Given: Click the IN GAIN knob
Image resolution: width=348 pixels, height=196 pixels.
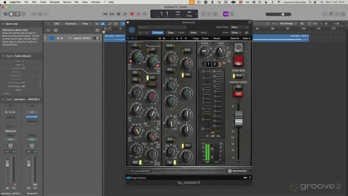Looking at the screenshot, I should click(204, 51).
